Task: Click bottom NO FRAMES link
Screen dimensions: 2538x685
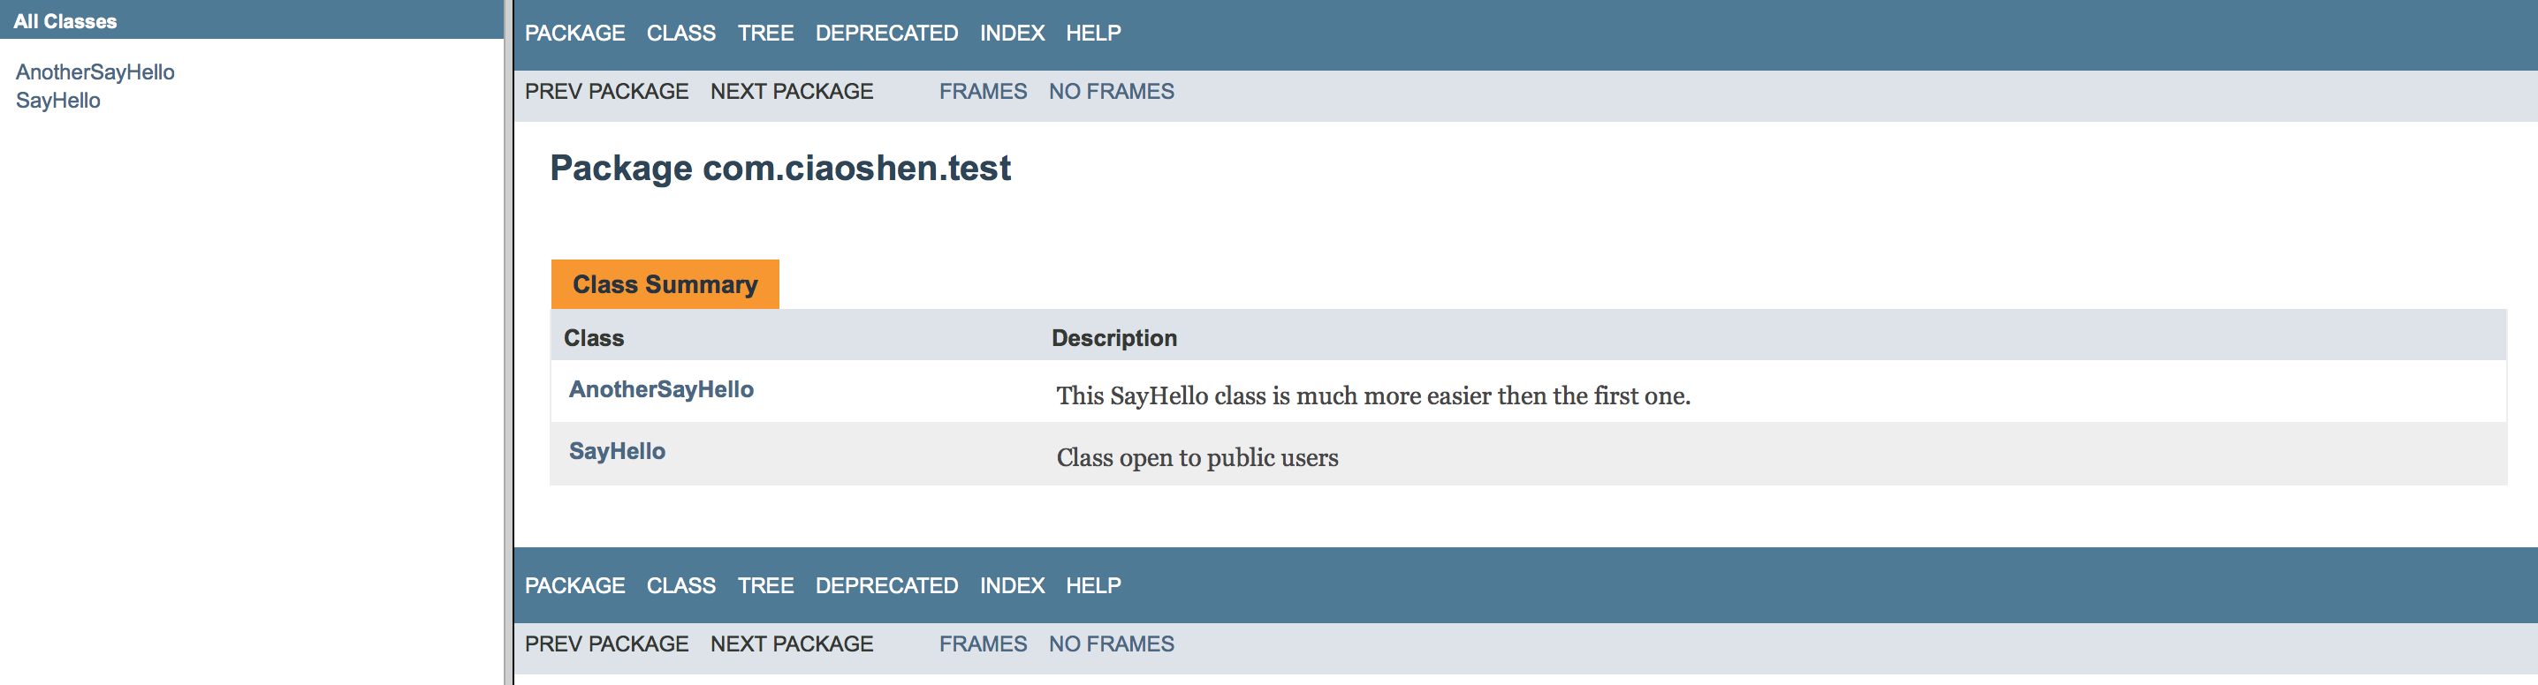Action: [1110, 644]
